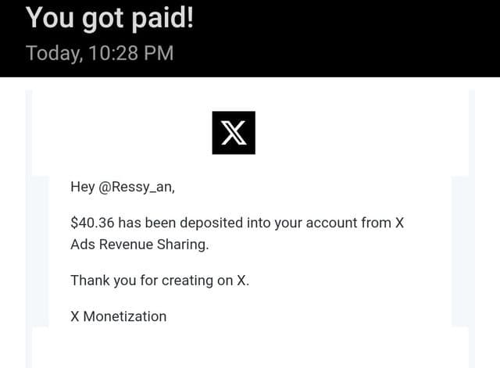Image resolution: width=500 pixels, height=368 pixels.
Task: Click "Thank you" in the closing line
Action: click(103, 280)
